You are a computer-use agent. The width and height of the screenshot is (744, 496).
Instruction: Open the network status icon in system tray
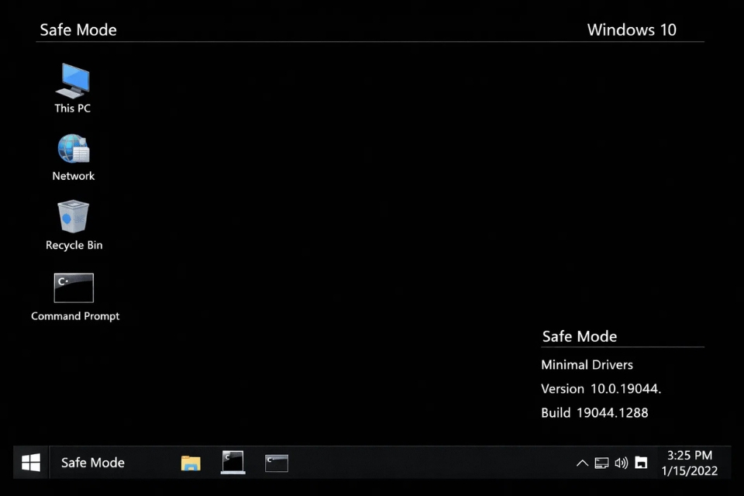point(602,462)
